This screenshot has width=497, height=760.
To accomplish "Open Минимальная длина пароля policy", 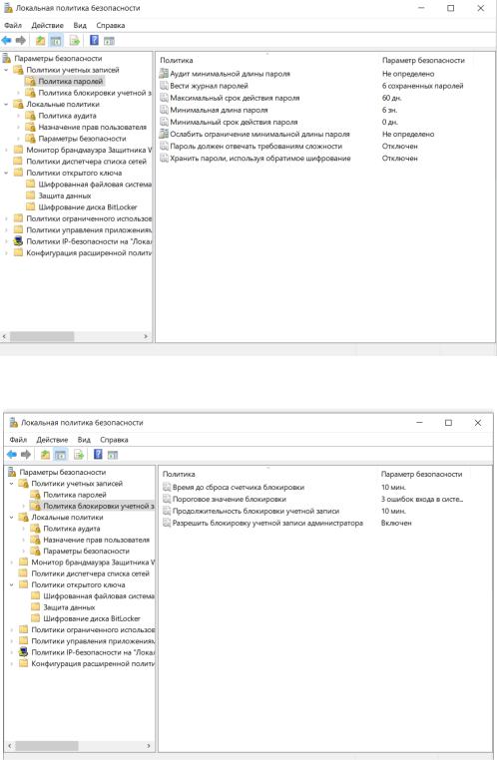I will [x=219, y=110].
